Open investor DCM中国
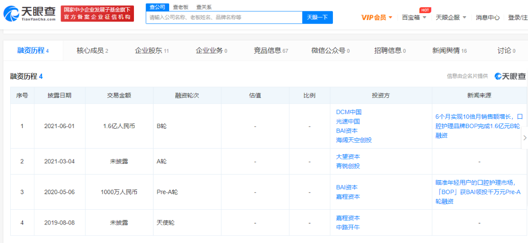This screenshot has height=243, width=528. click(x=349, y=112)
